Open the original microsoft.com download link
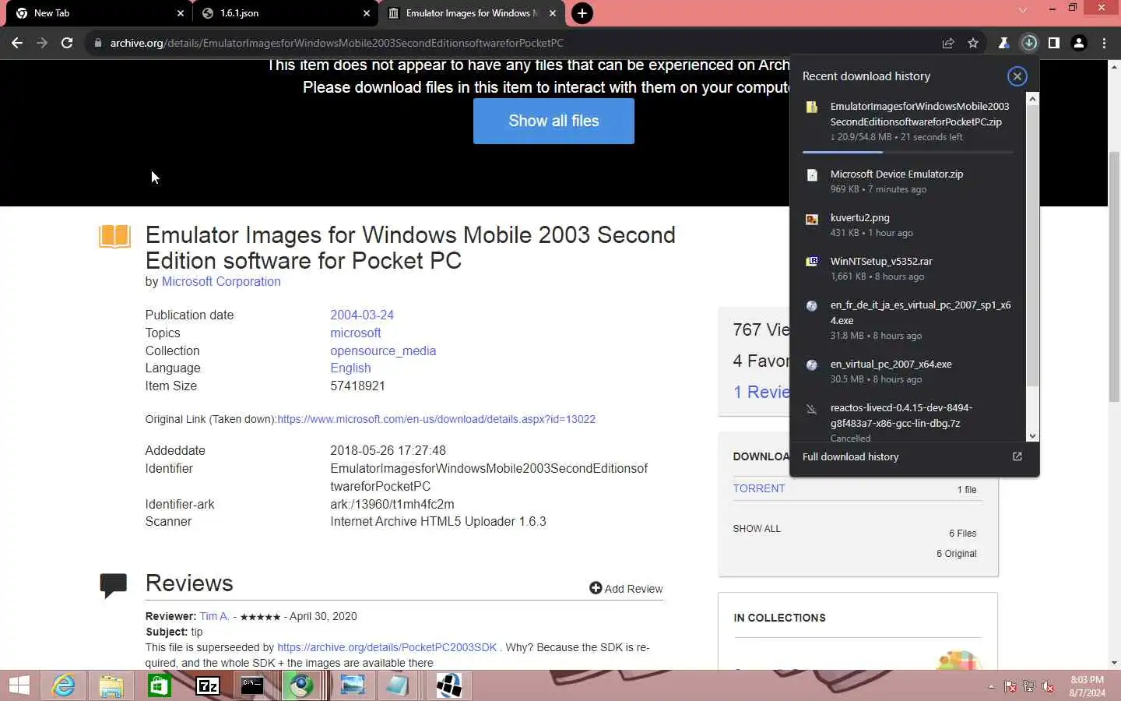 coord(436,419)
